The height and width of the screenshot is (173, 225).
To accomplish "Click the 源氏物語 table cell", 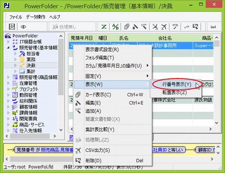I will pyautogui.click(x=203, y=100).
